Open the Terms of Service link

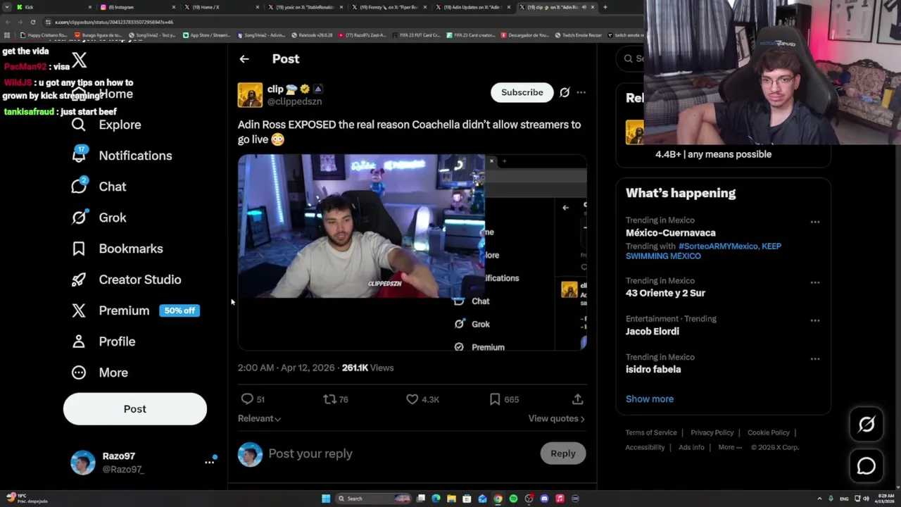click(651, 432)
